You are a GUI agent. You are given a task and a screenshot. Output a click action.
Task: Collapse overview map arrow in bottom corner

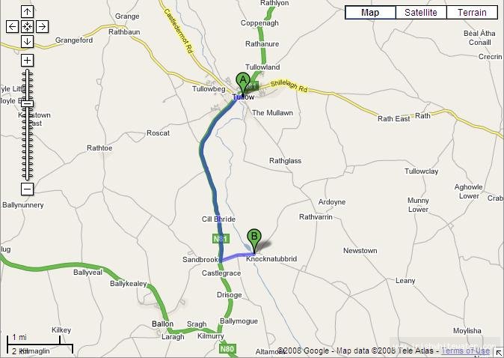click(500, 354)
